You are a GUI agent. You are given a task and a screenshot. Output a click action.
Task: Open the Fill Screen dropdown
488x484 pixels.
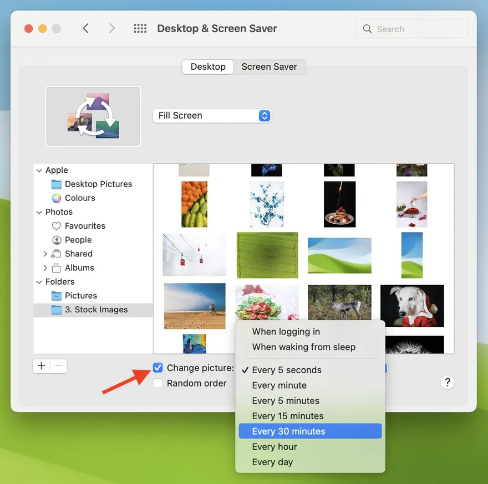(212, 116)
